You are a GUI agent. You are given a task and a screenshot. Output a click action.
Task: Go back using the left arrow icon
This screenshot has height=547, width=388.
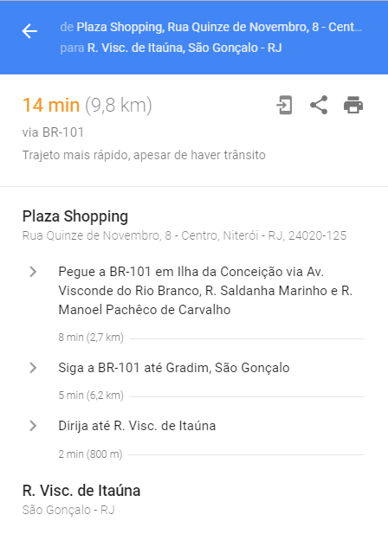[29, 31]
